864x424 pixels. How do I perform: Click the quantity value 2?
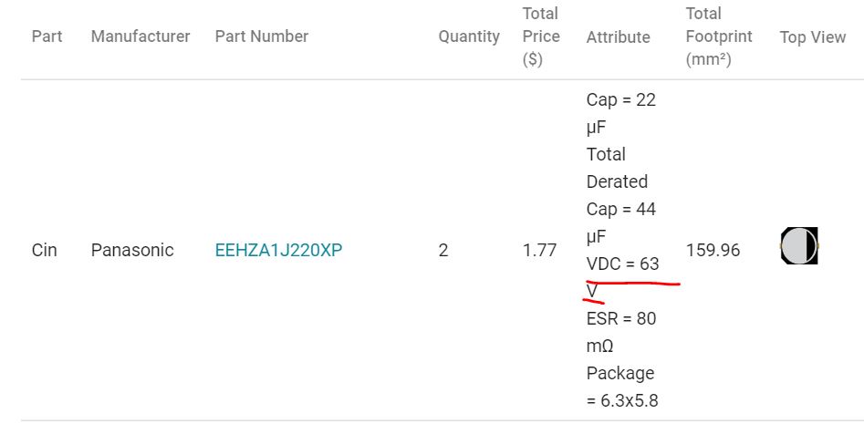(443, 250)
